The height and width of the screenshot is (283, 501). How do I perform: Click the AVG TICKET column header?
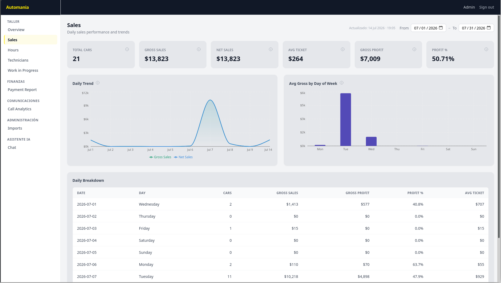[475, 193]
